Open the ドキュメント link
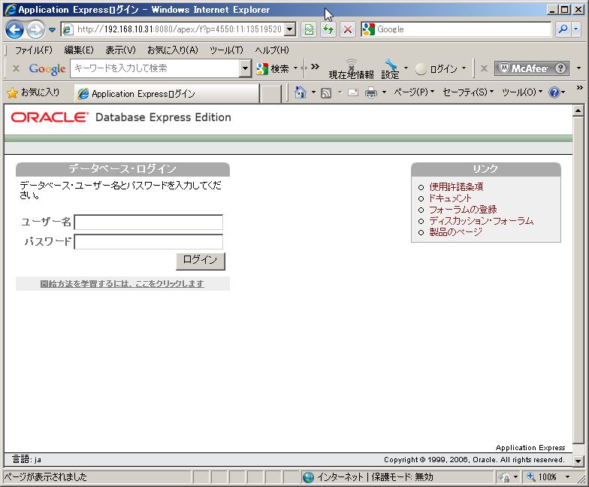 [450, 198]
